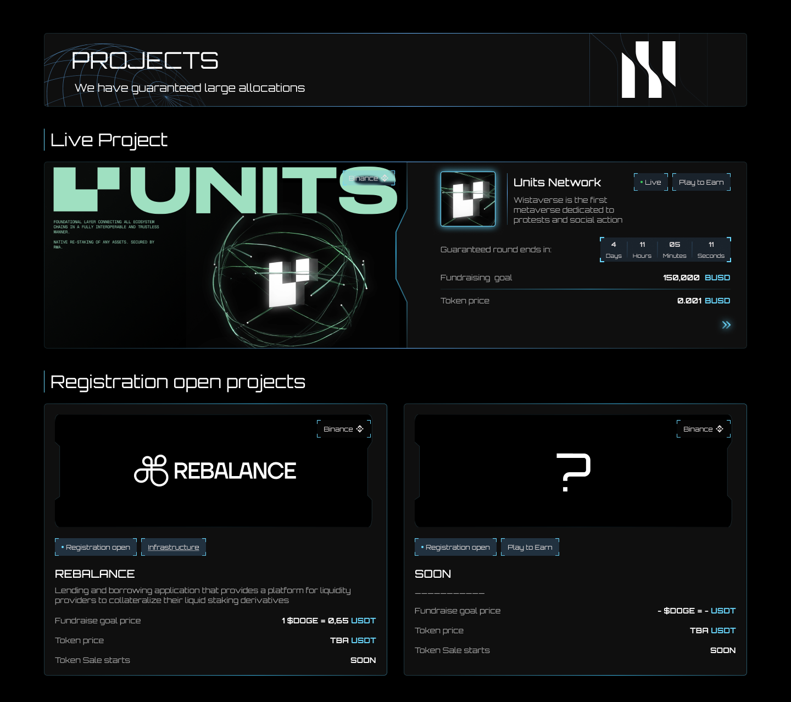
Task: Click the 0.001 BUSD token price value
Action: coord(704,301)
